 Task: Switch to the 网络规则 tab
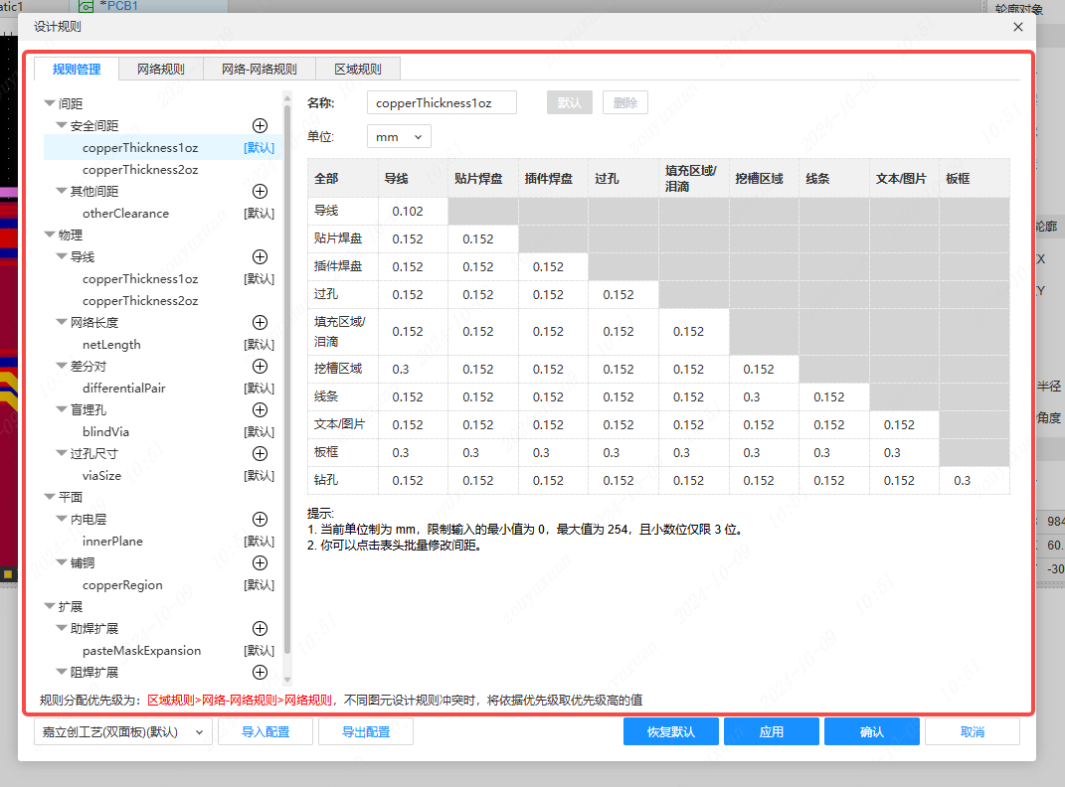click(x=161, y=70)
